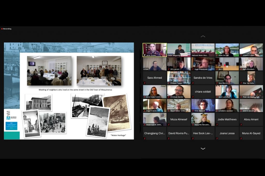Click the red Recording indicator dot

(x=2, y=29)
